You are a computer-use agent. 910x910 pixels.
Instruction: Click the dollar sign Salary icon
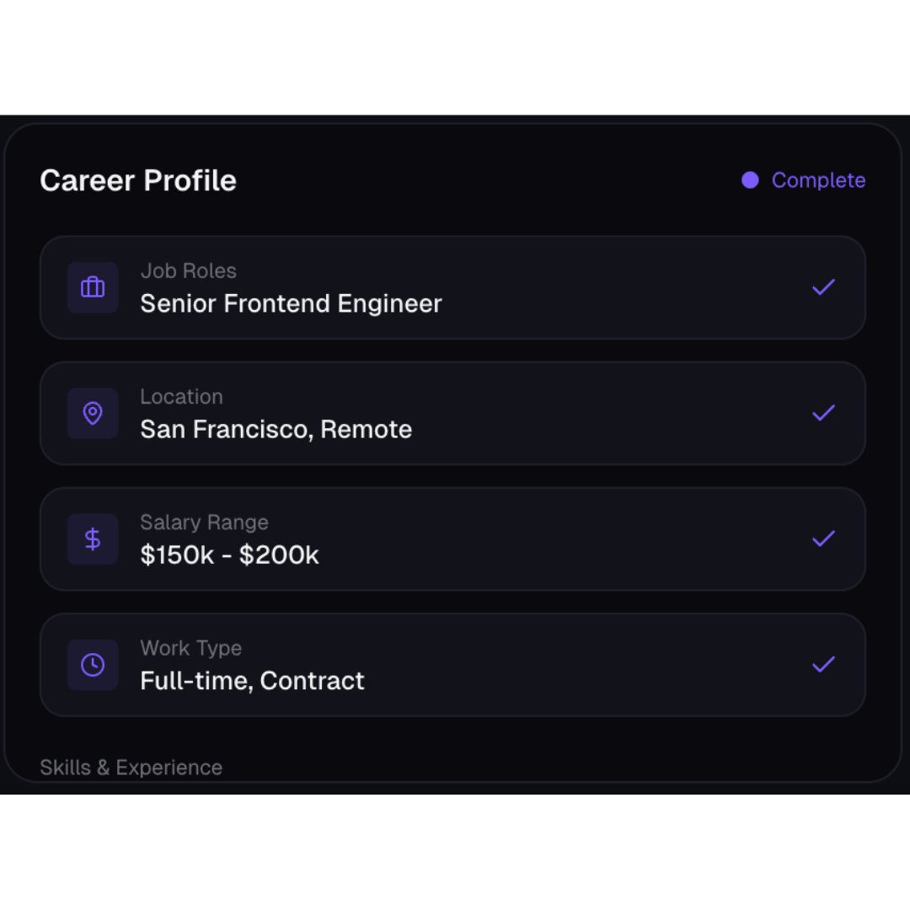pos(93,538)
